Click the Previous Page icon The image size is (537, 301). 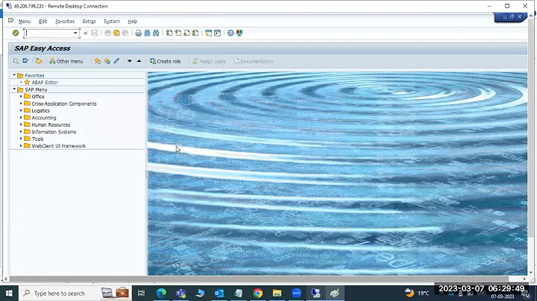[x=178, y=33]
